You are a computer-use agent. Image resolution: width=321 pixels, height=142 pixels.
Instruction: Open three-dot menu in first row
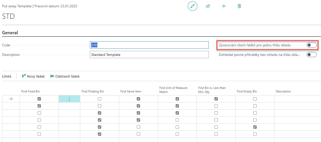click(x=69, y=99)
